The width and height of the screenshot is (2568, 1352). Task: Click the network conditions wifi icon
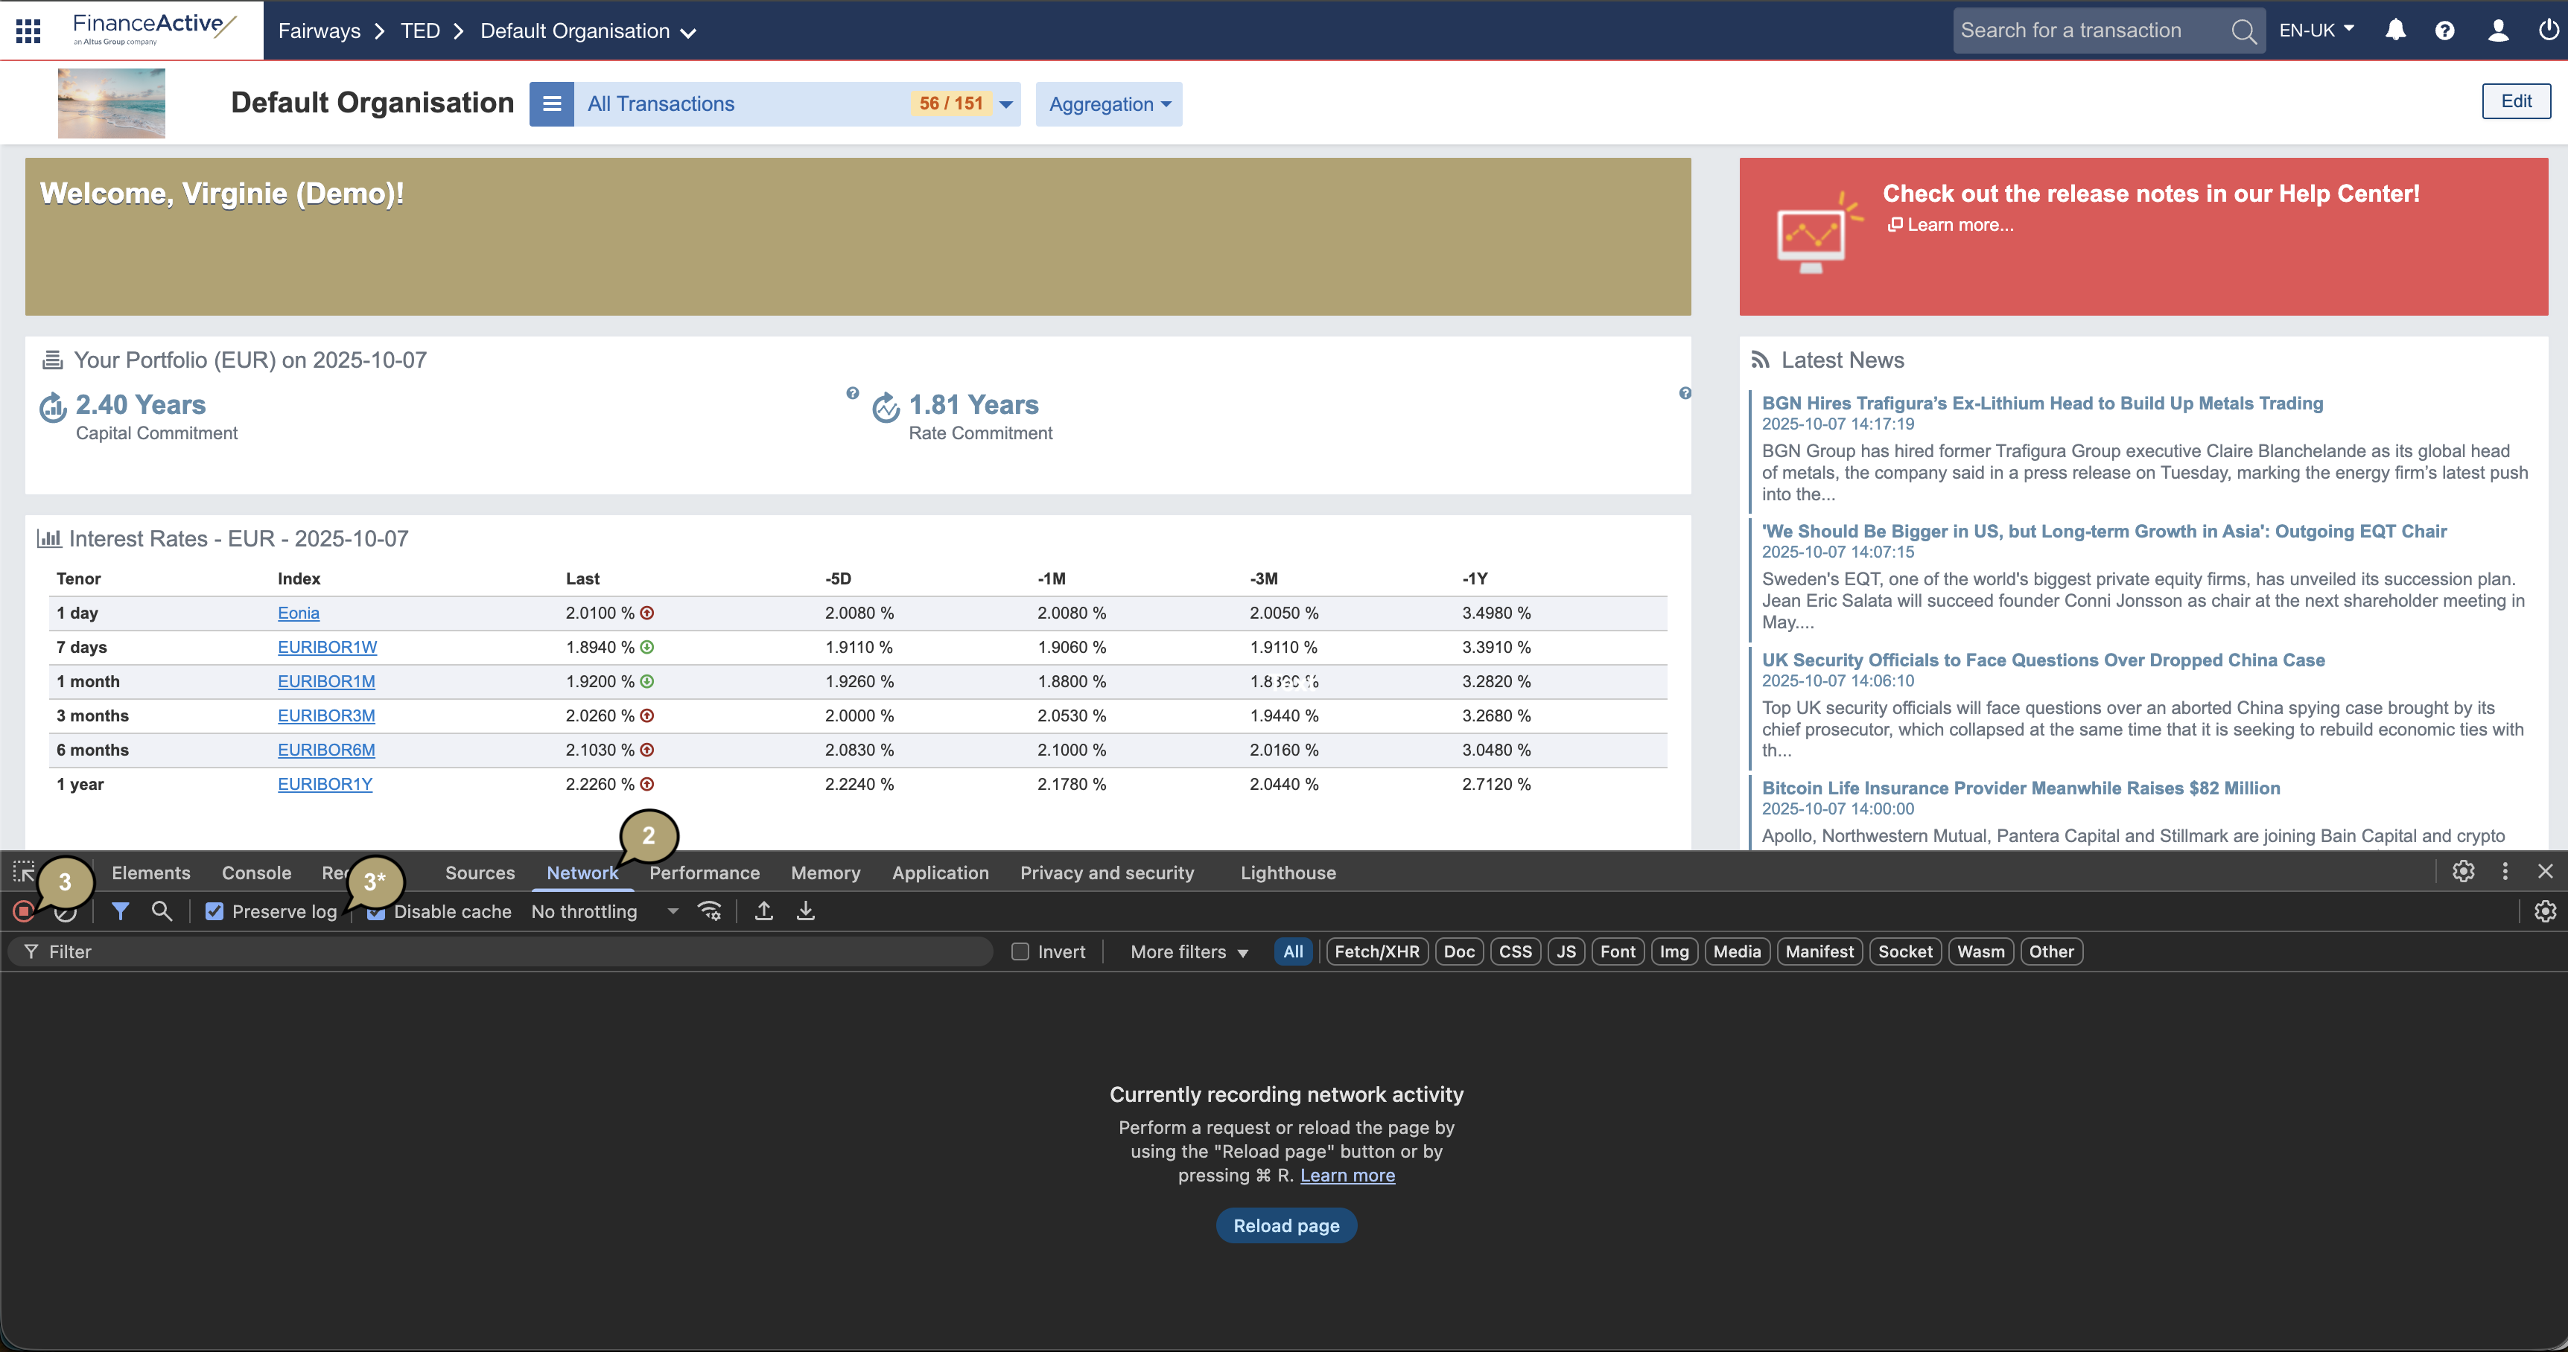[710, 911]
